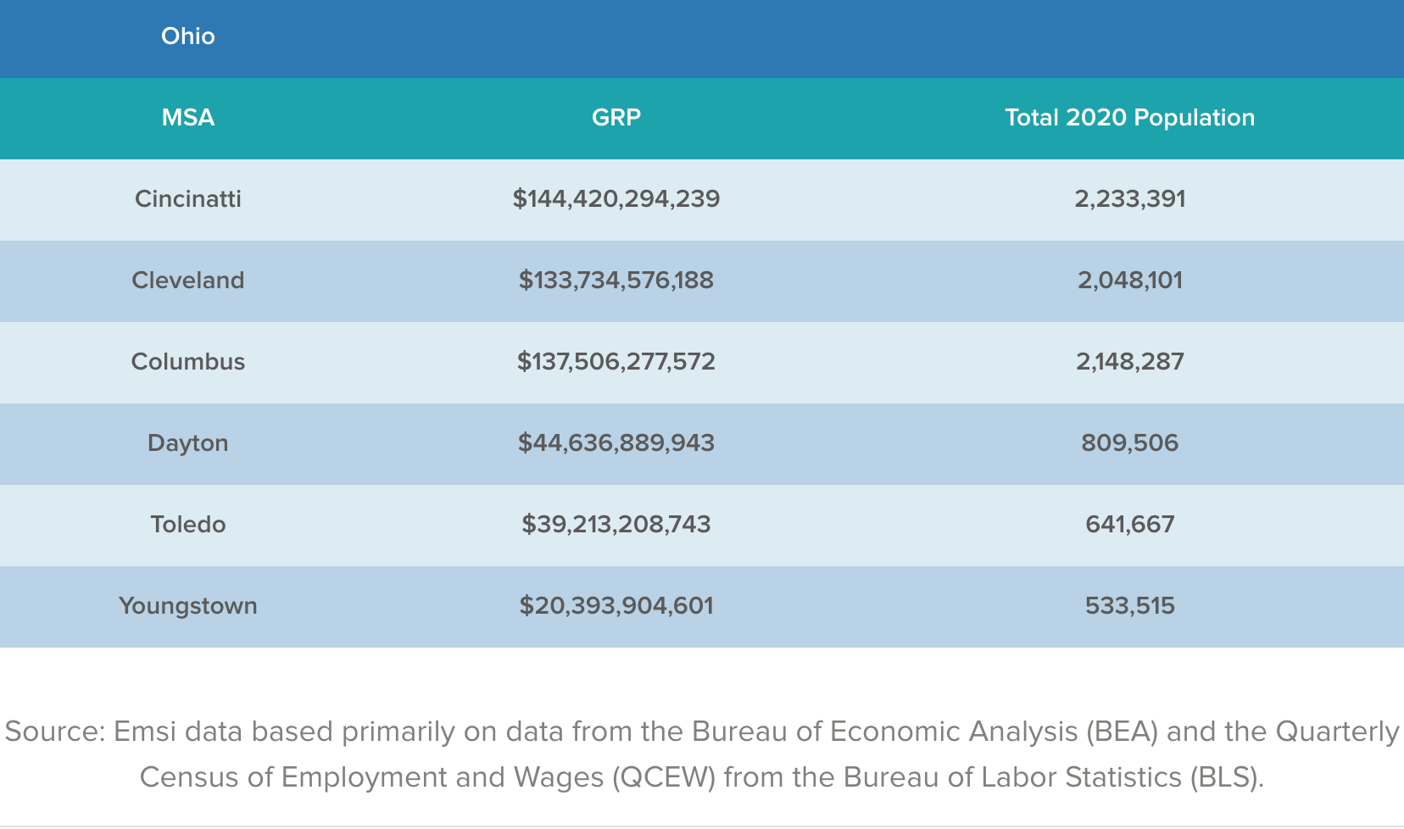Select the Youngstown row label
Image resolution: width=1404 pixels, height=829 pixels.
click(x=188, y=606)
